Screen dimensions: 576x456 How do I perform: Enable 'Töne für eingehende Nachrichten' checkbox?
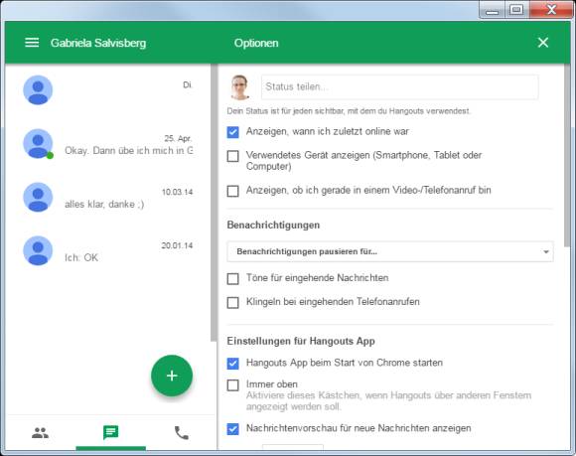point(233,279)
